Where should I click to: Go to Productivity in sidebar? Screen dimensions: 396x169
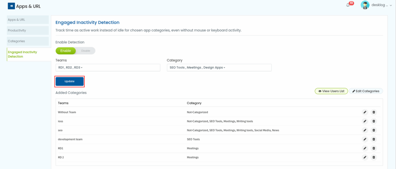[28, 30]
